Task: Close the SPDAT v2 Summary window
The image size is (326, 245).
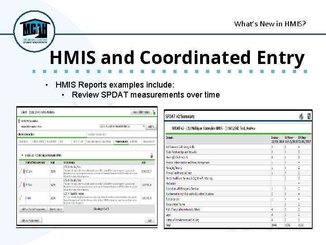Action: pyautogui.click(x=309, y=116)
